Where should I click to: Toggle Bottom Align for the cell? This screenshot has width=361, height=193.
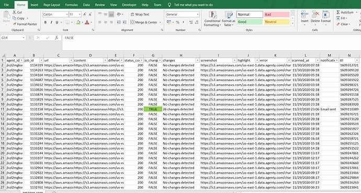coord(111,14)
